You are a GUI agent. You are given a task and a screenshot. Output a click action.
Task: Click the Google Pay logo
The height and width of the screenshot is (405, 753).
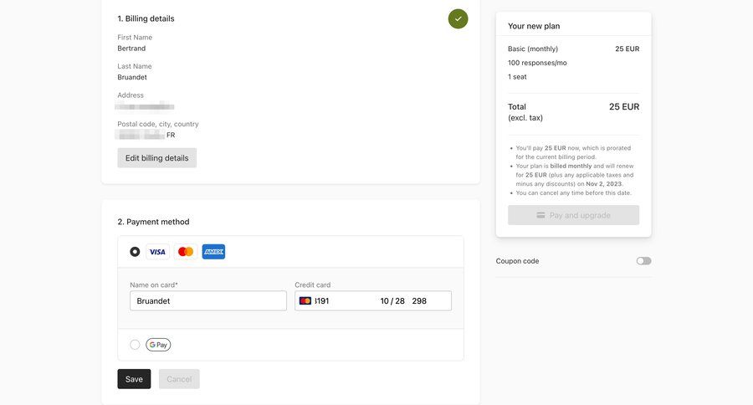[x=158, y=345]
